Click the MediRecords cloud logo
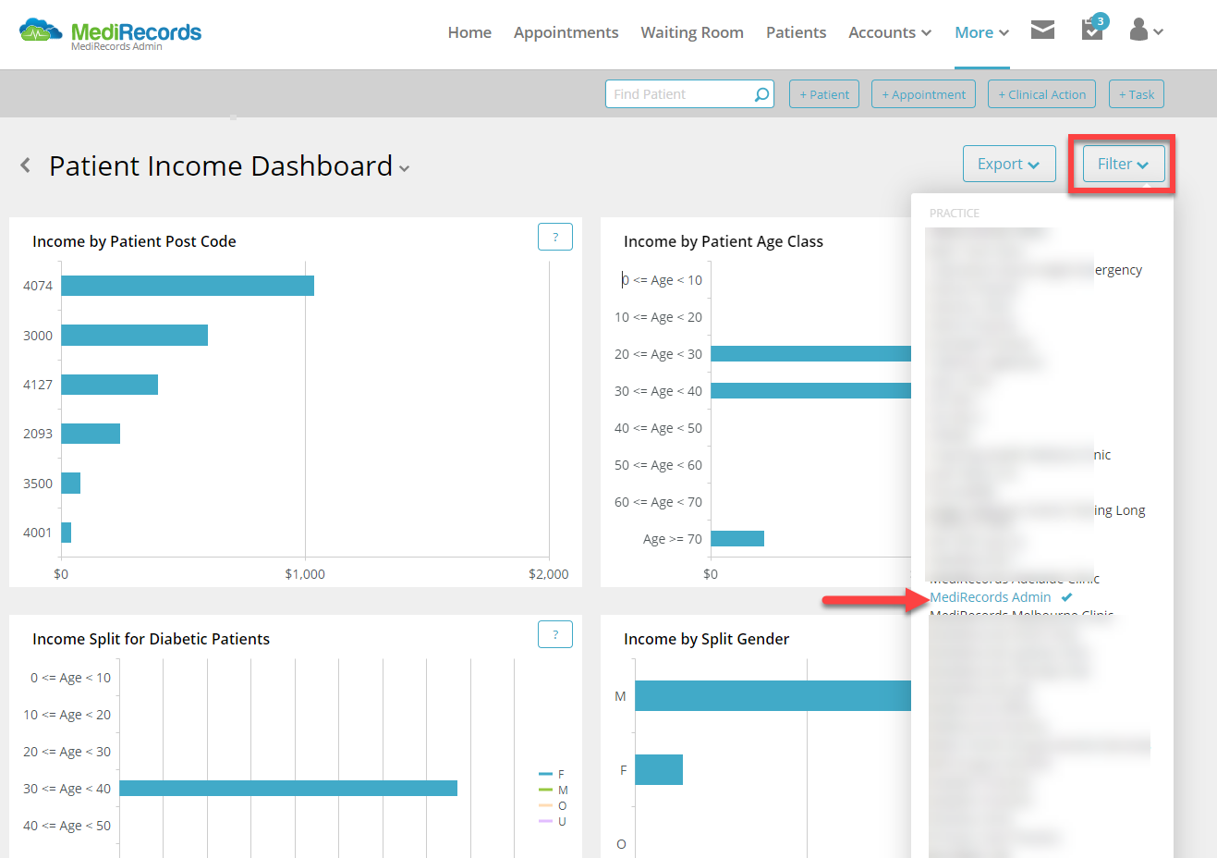 pos(41,31)
